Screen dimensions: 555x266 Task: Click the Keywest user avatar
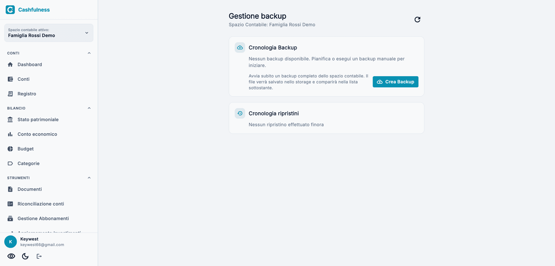click(10, 242)
